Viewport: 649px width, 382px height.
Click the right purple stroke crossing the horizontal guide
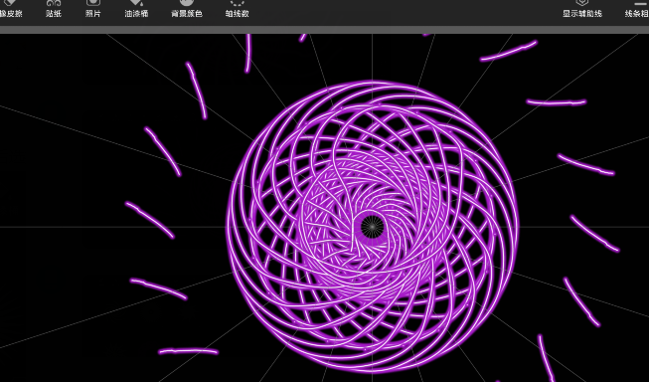tap(594, 233)
